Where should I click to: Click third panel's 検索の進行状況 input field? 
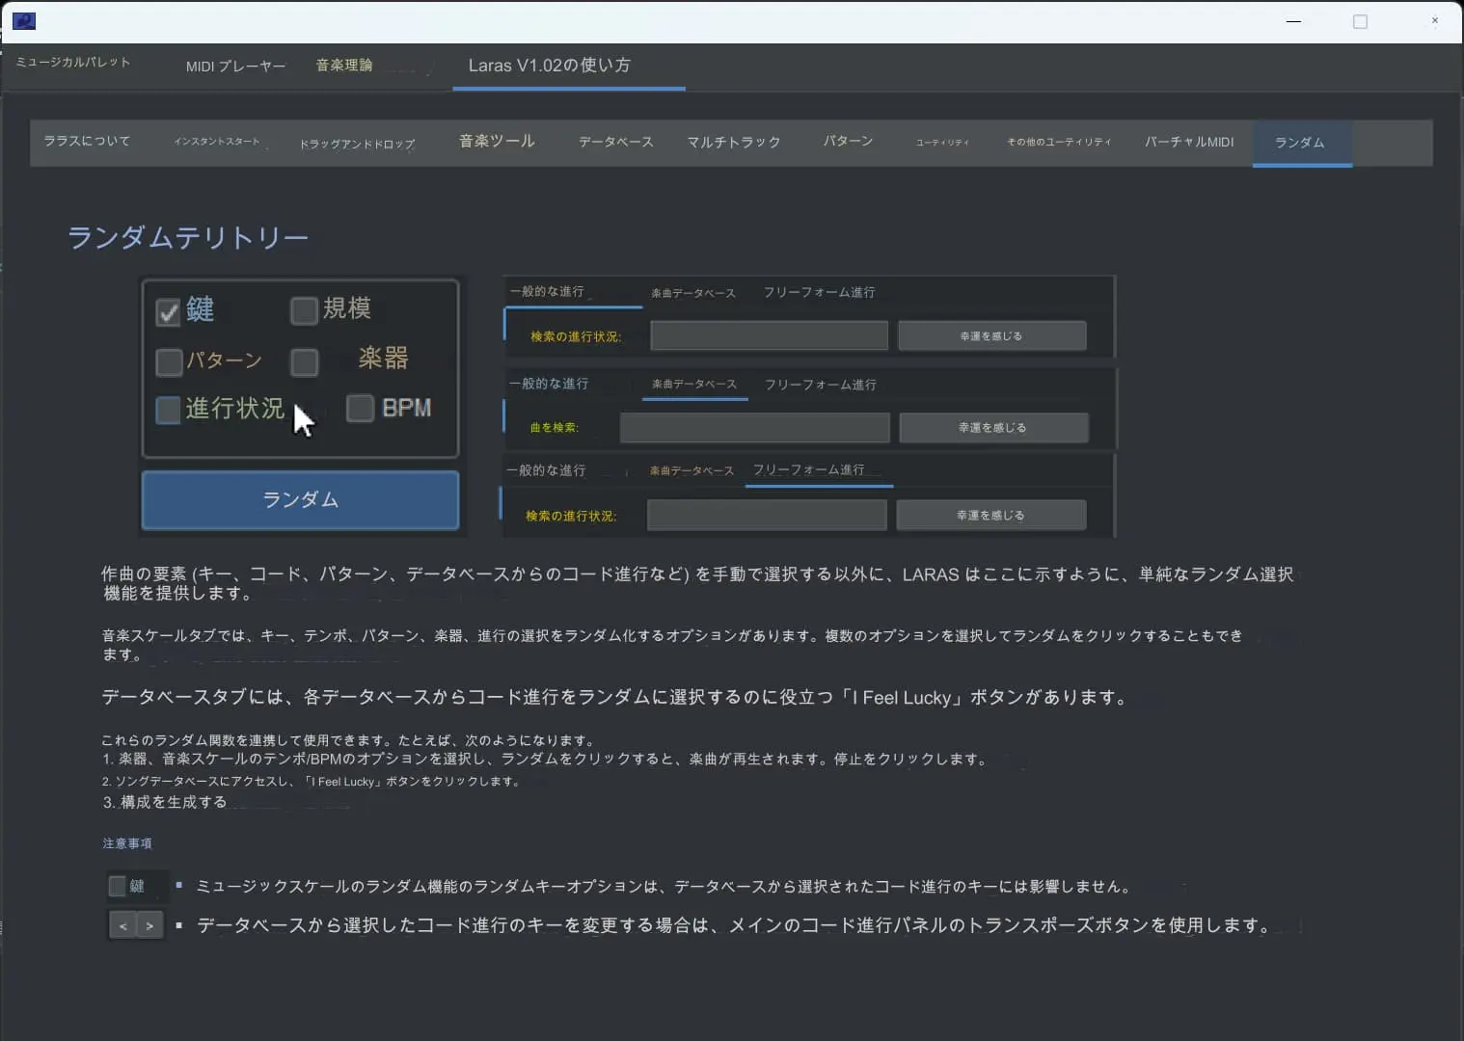(767, 515)
